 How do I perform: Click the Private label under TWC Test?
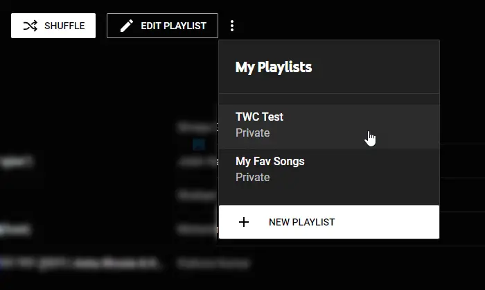click(x=253, y=133)
